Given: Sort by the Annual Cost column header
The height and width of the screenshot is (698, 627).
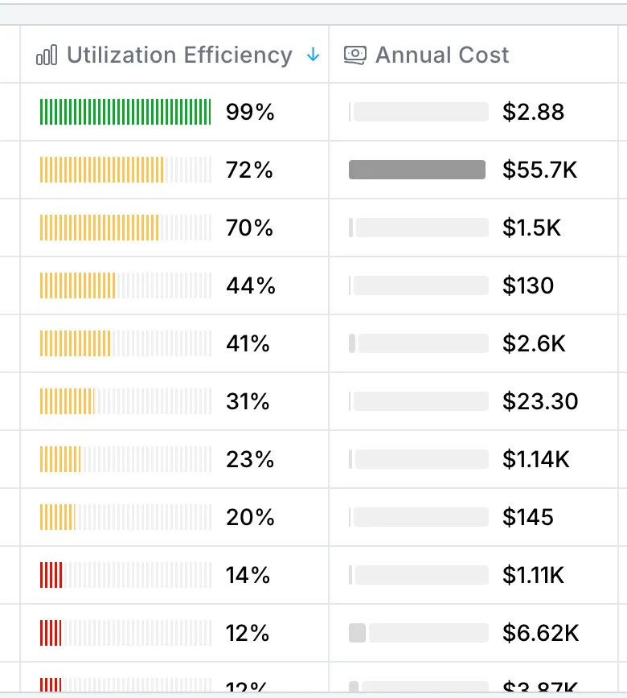Looking at the screenshot, I should click(x=442, y=55).
